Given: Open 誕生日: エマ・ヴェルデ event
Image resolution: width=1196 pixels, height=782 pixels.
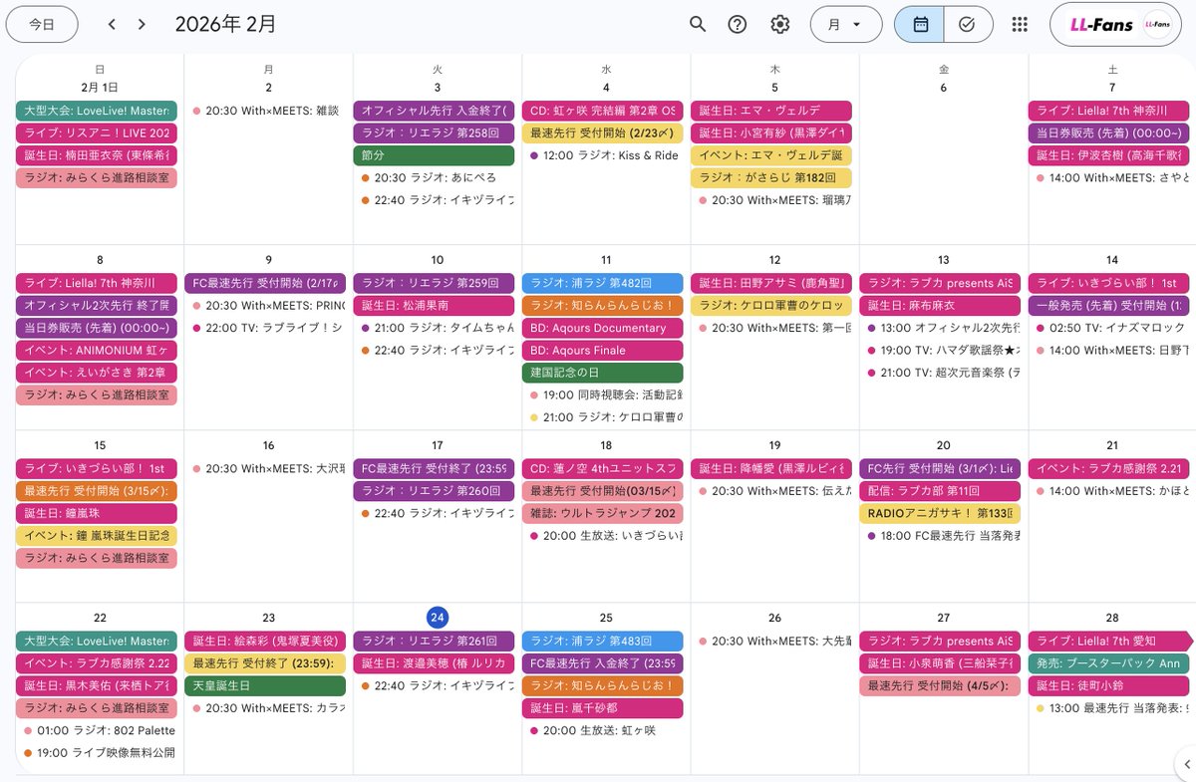Looking at the screenshot, I should 771,111.
